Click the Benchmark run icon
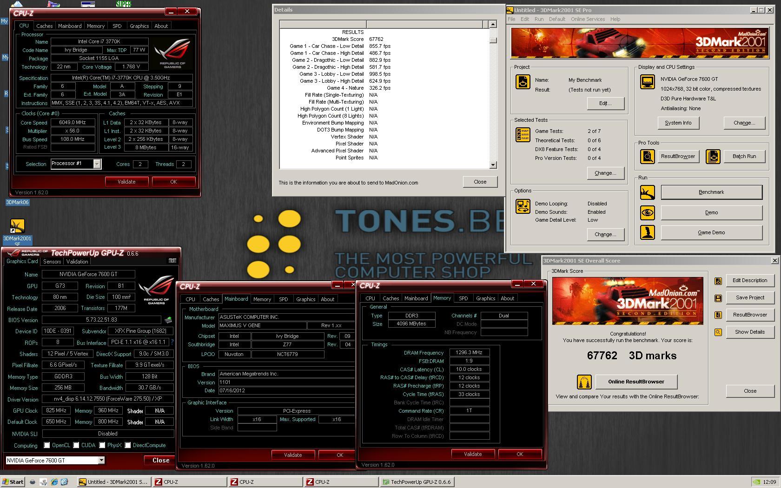 [x=647, y=192]
